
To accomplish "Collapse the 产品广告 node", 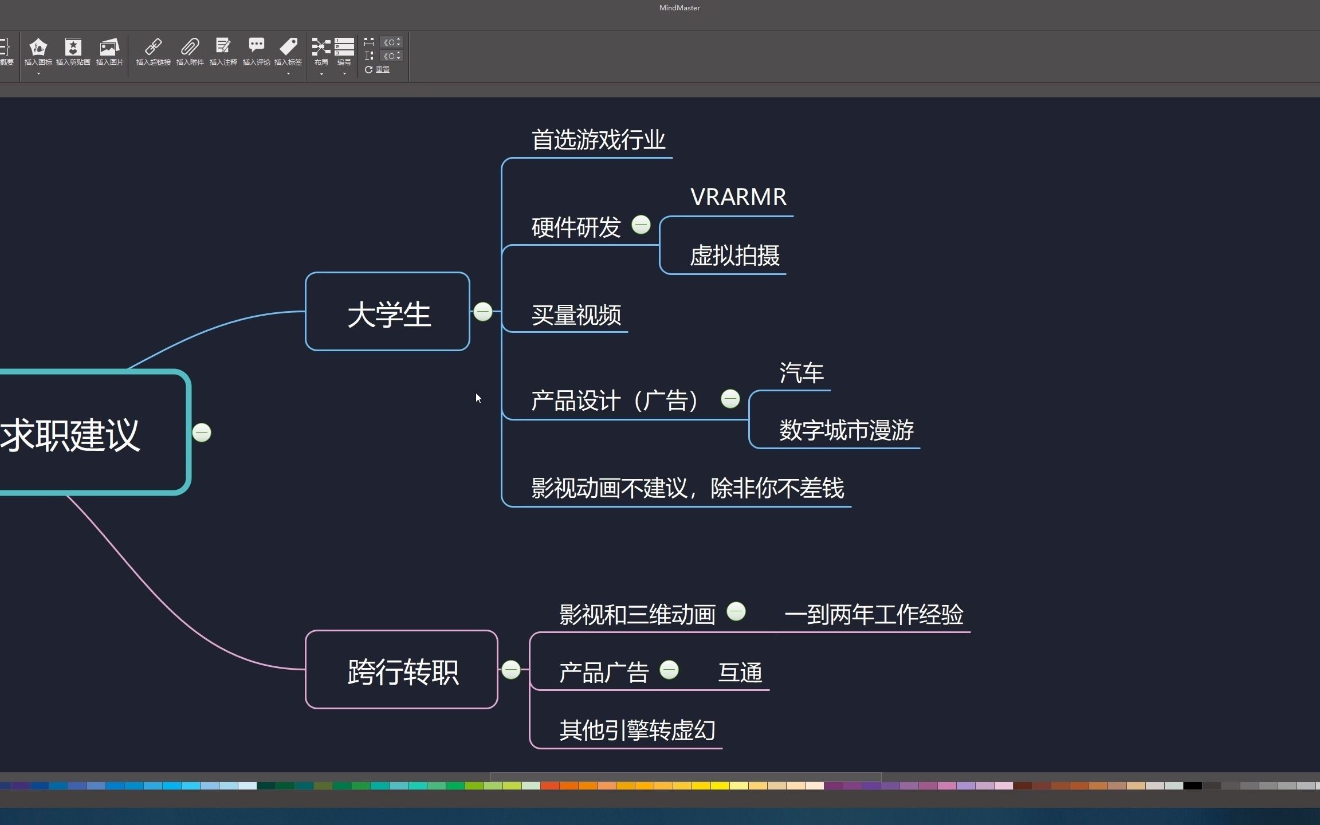I will [669, 670].
